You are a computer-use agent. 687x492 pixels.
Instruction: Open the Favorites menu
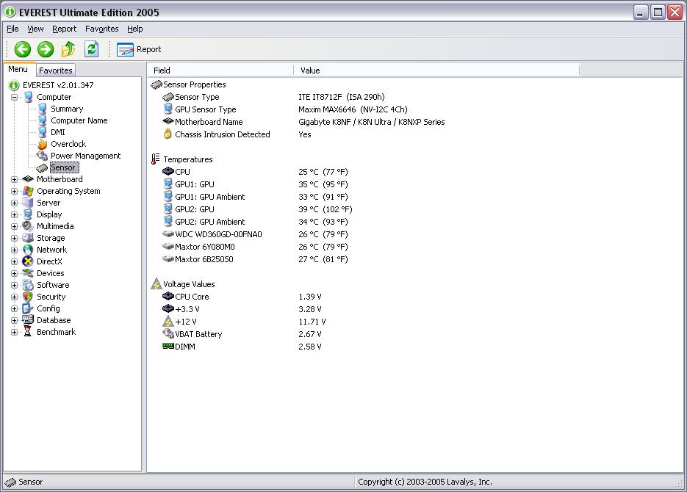(101, 29)
